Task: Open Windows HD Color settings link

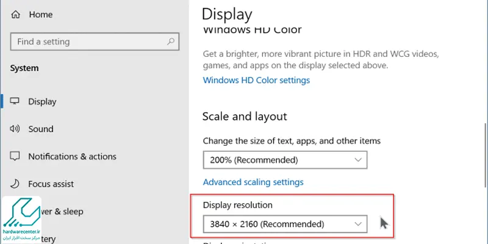Action: [x=256, y=81]
